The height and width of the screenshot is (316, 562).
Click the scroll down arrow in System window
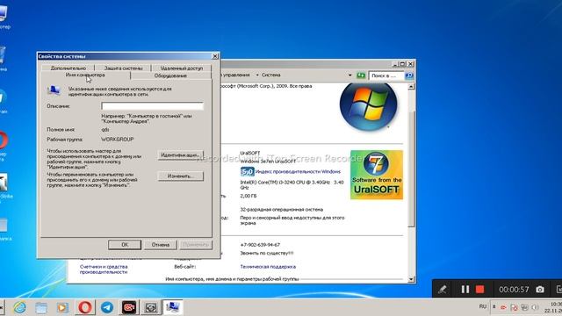pos(411,279)
